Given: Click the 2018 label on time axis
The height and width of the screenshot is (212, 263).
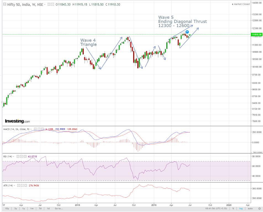Looking at the screenshot, I should coord(77,205).
